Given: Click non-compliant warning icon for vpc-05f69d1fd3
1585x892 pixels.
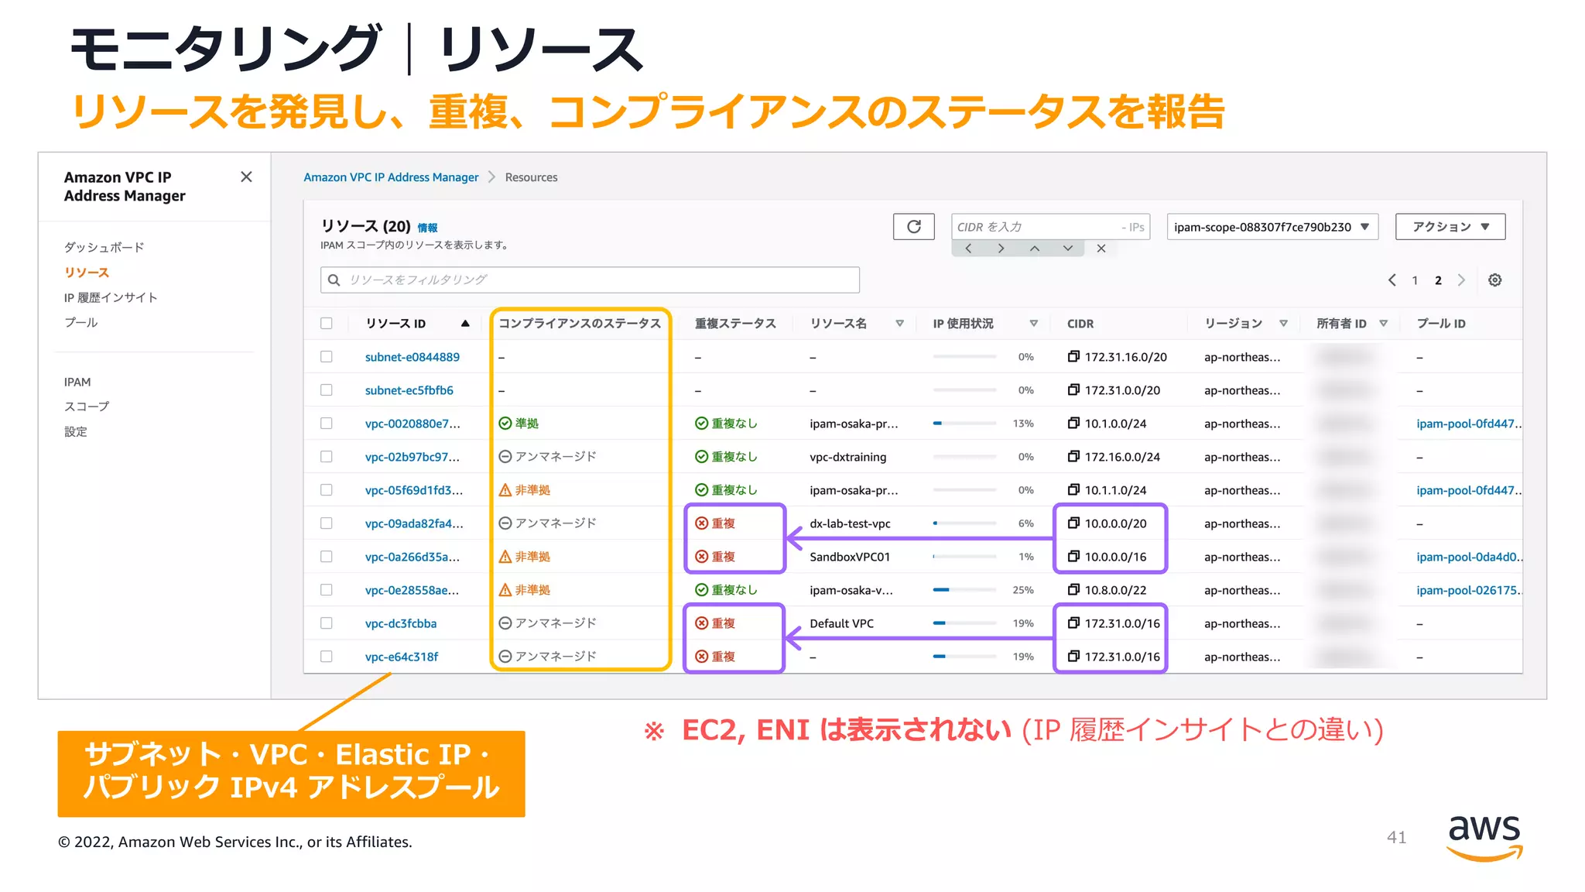Looking at the screenshot, I should pyautogui.click(x=505, y=489).
